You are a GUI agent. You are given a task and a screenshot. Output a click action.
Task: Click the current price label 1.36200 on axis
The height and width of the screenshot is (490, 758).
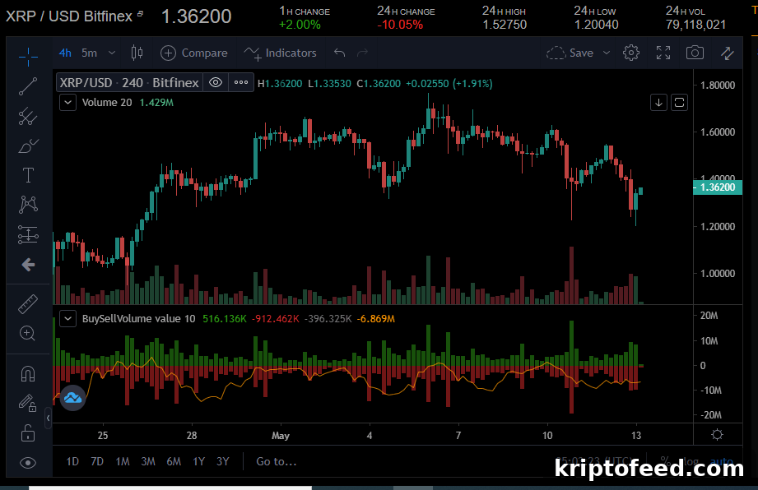coord(718,187)
